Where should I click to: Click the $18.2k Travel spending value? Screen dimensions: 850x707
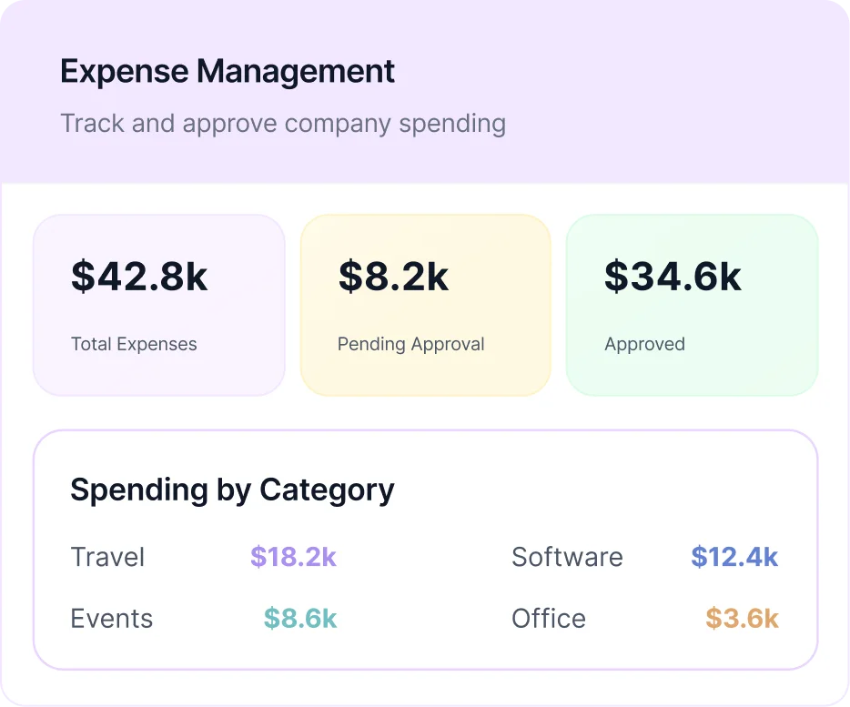click(x=293, y=557)
